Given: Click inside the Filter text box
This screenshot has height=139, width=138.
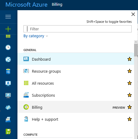Looking at the screenshot, I should [78, 29].
